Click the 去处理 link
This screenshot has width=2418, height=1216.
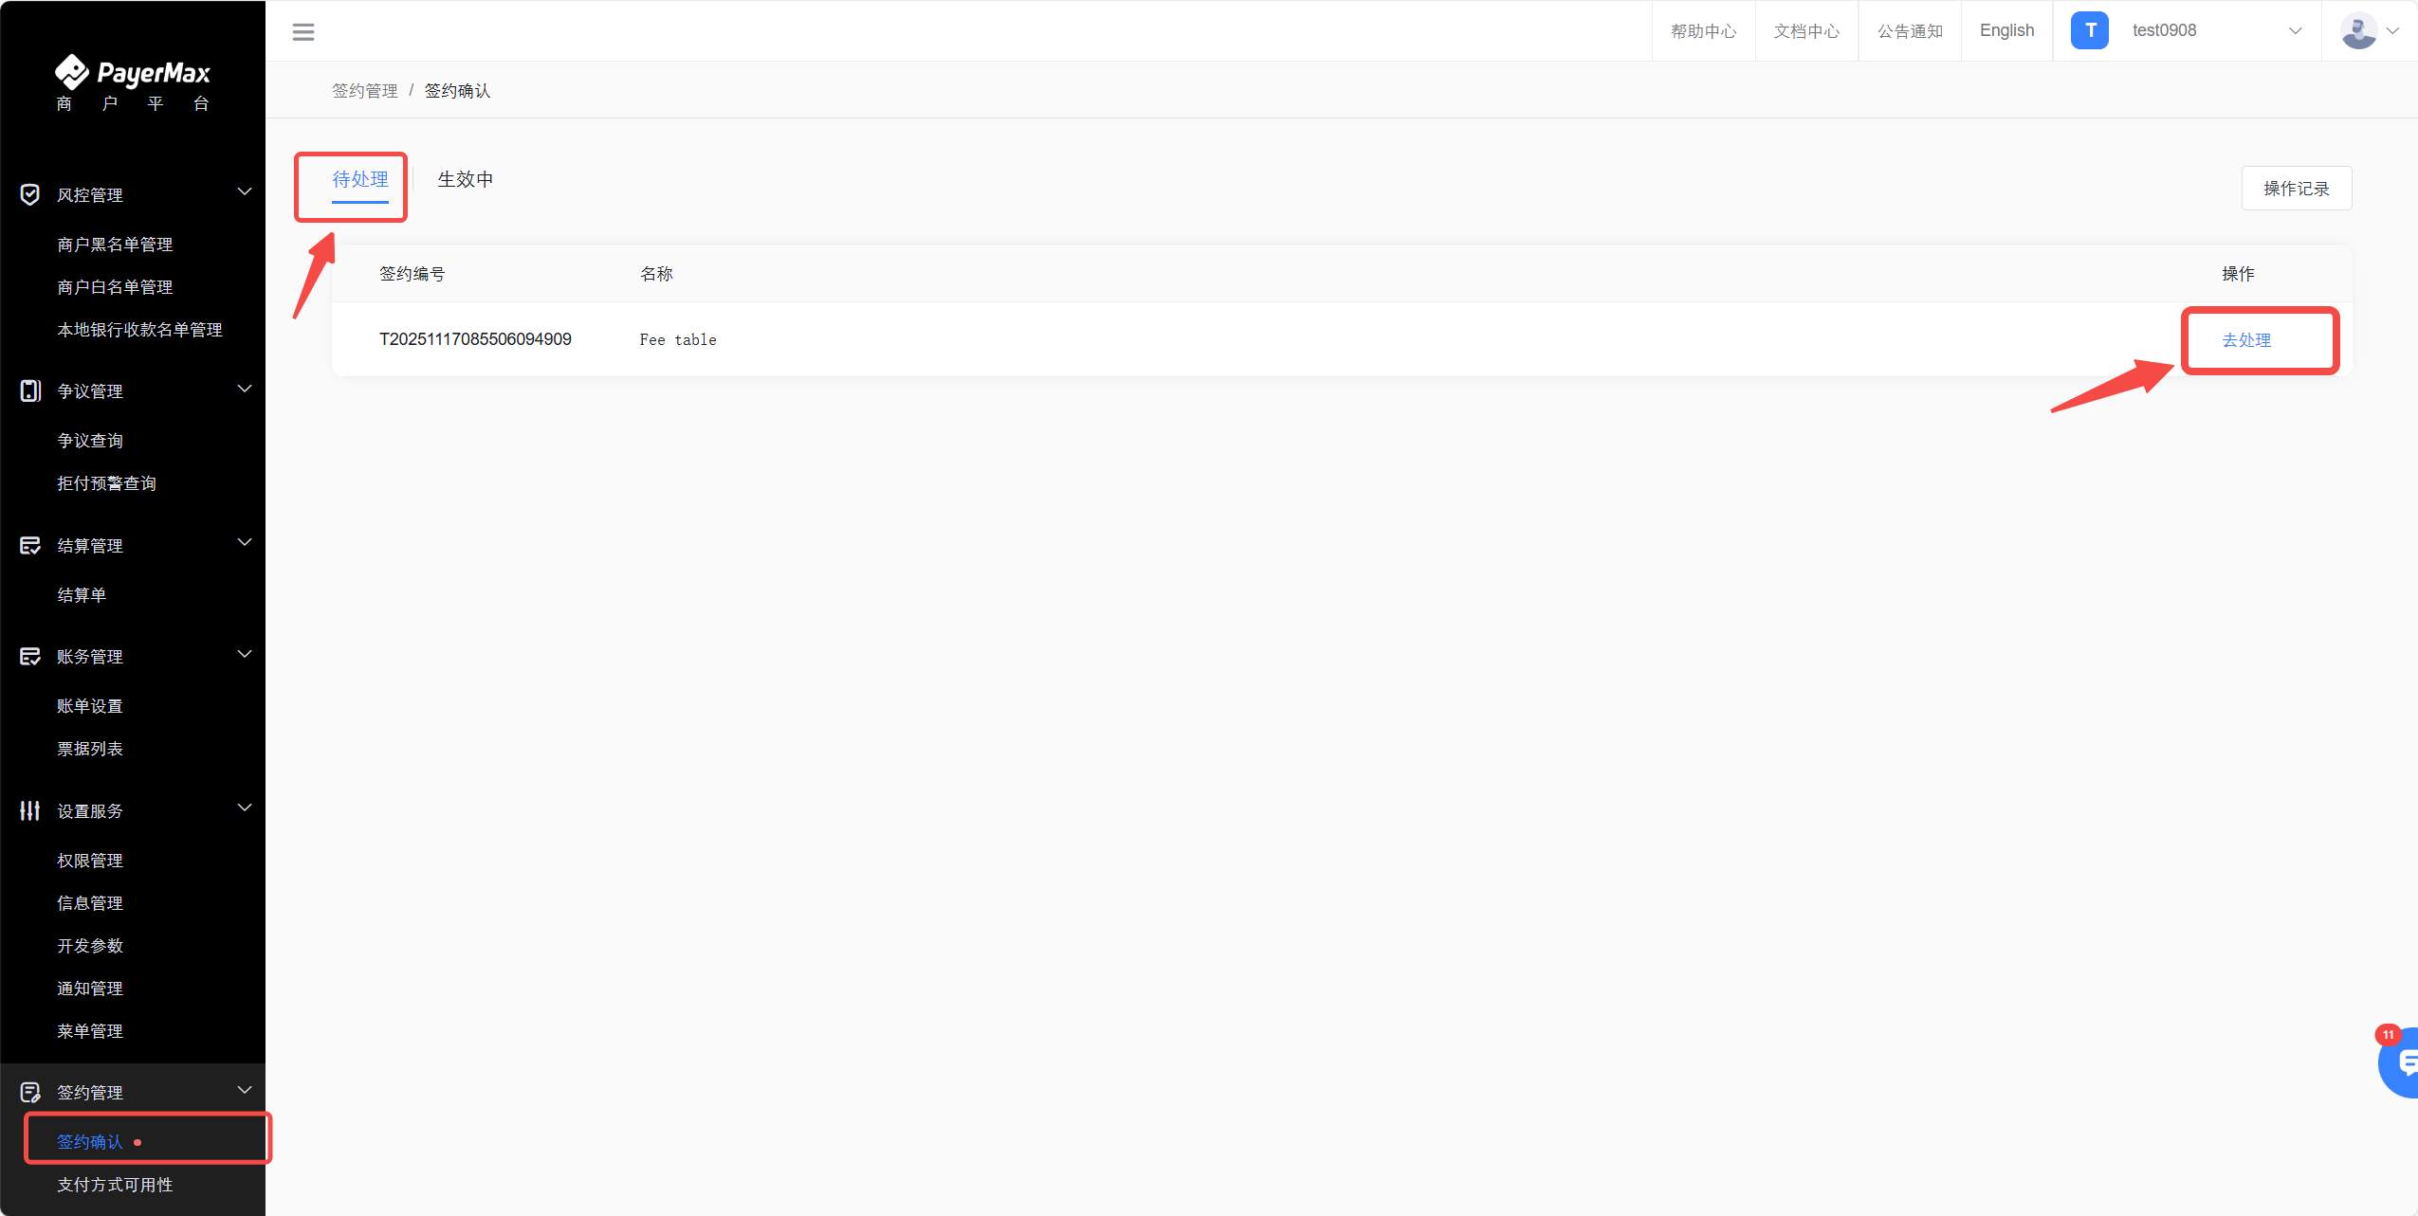[x=2246, y=340]
